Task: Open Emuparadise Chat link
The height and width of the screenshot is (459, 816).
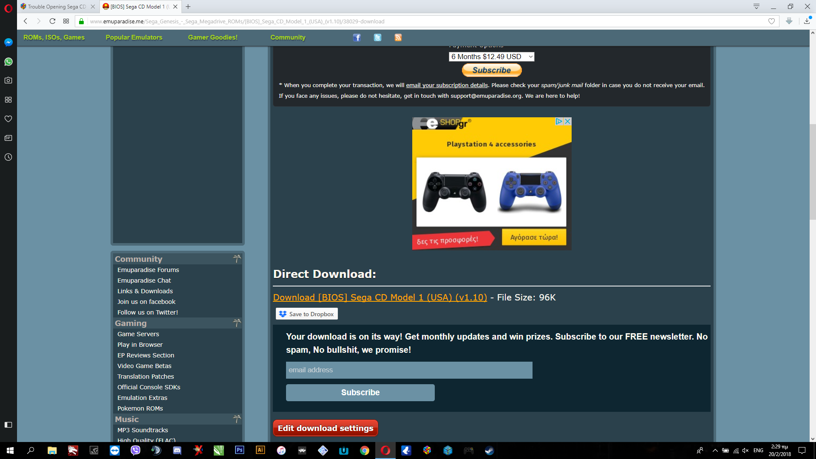Action: [x=144, y=280]
